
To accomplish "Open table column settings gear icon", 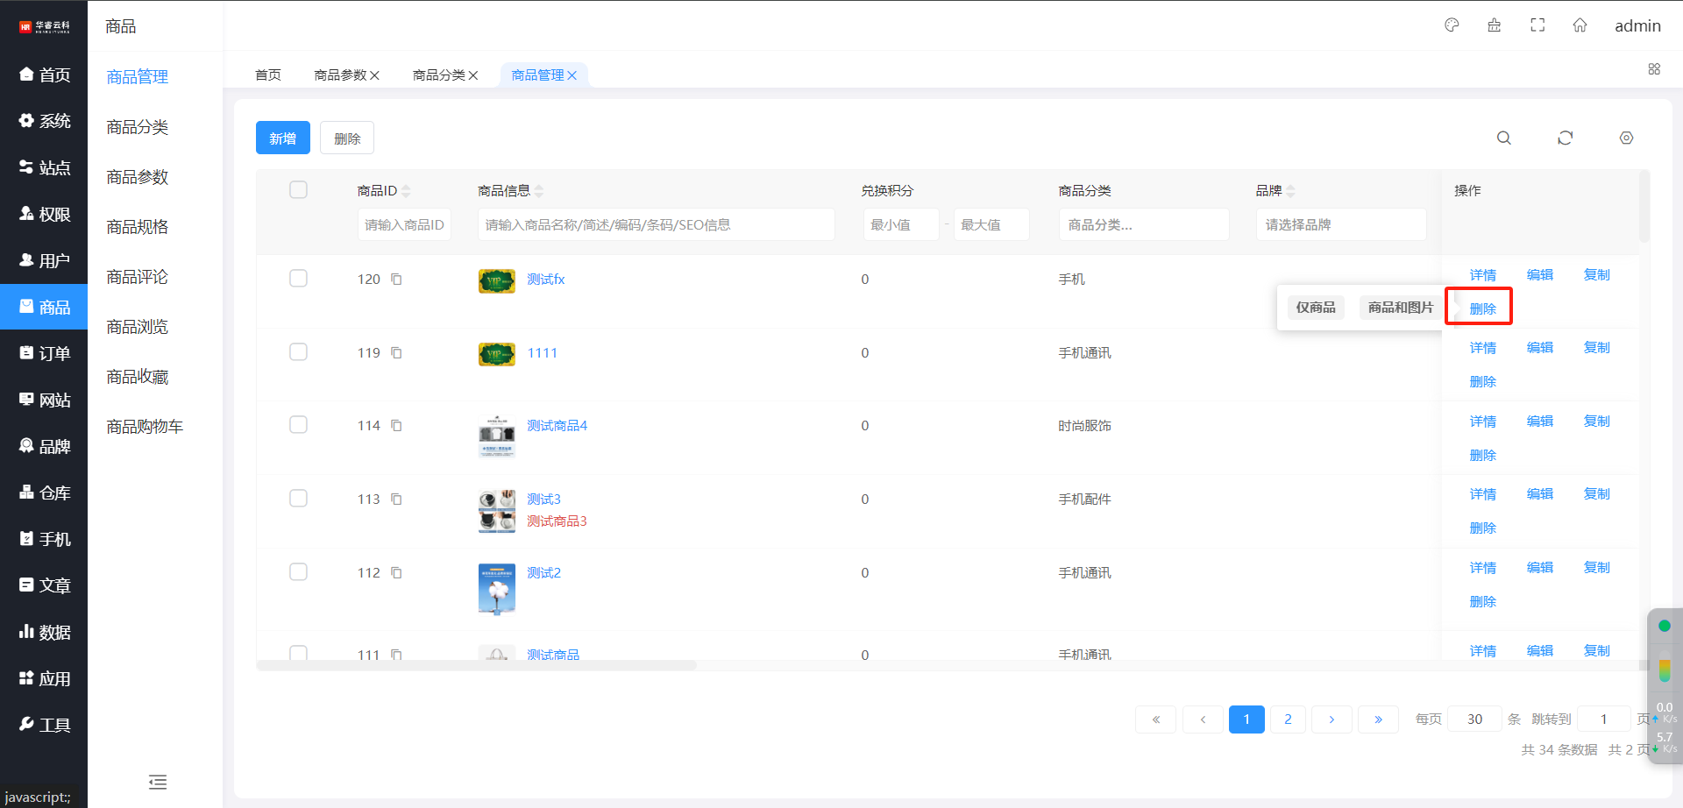I will pos(1626,138).
